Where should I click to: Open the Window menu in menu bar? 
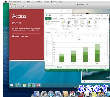(54, 2)
